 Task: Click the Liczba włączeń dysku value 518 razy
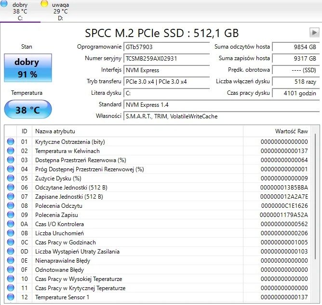[296, 82]
